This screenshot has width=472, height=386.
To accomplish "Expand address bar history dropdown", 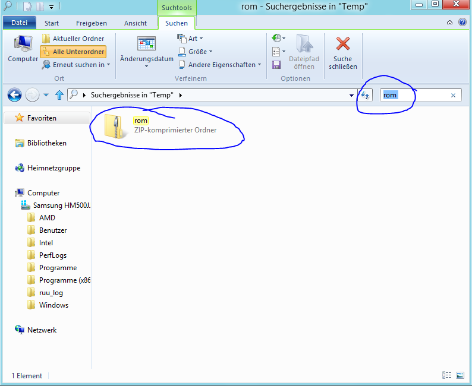I will 351,95.
